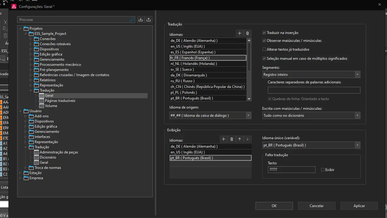The height and width of the screenshot is (218, 387).
Task: Delete the selected language in the Tradução list
Action: [x=247, y=33]
